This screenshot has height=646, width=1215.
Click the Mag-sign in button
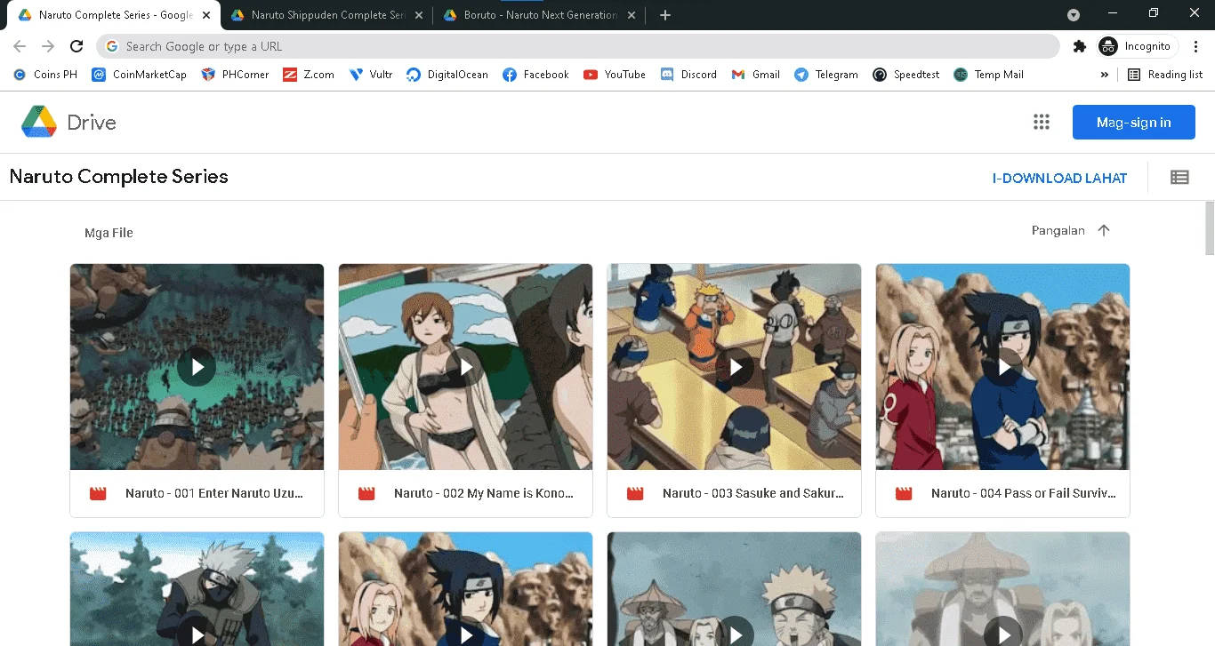[1133, 123]
